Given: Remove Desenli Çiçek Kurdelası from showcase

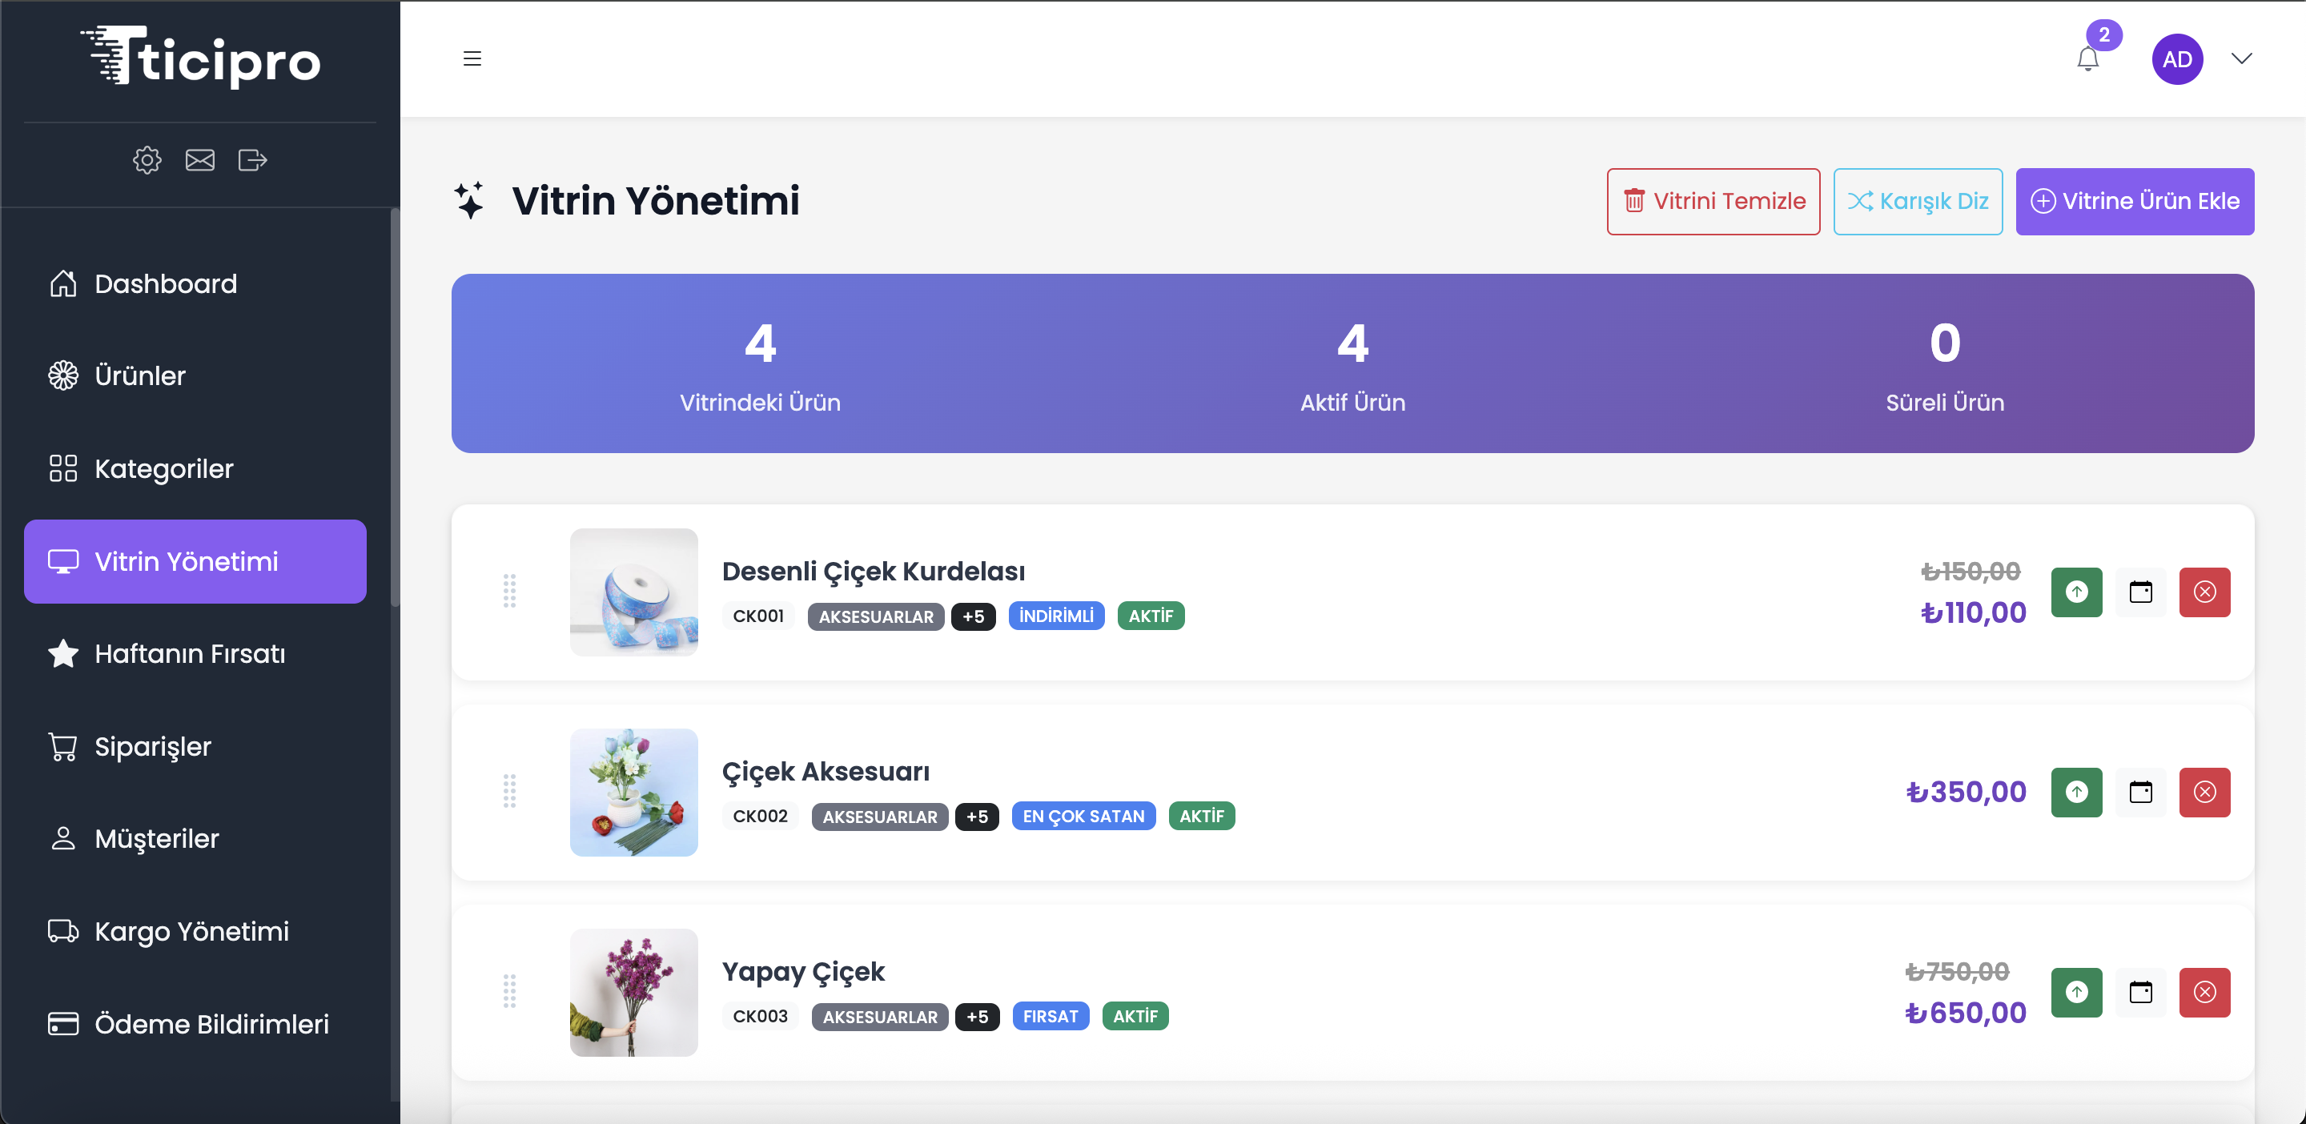Looking at the screenshot, I should pos(2204,592).
